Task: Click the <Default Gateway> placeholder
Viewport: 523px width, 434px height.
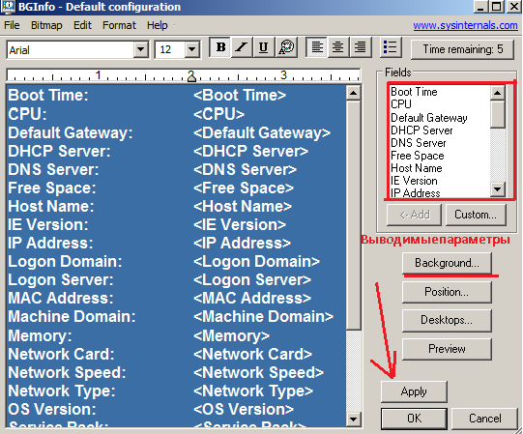Action: pyautogui.click(x=262, y=132)
